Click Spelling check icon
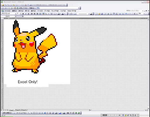Image resolution: width=150 pixels, height=117 pixels. (114, 14)
